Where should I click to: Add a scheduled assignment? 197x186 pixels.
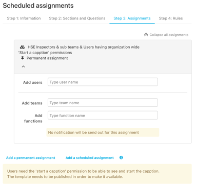[x=90, y=158]
